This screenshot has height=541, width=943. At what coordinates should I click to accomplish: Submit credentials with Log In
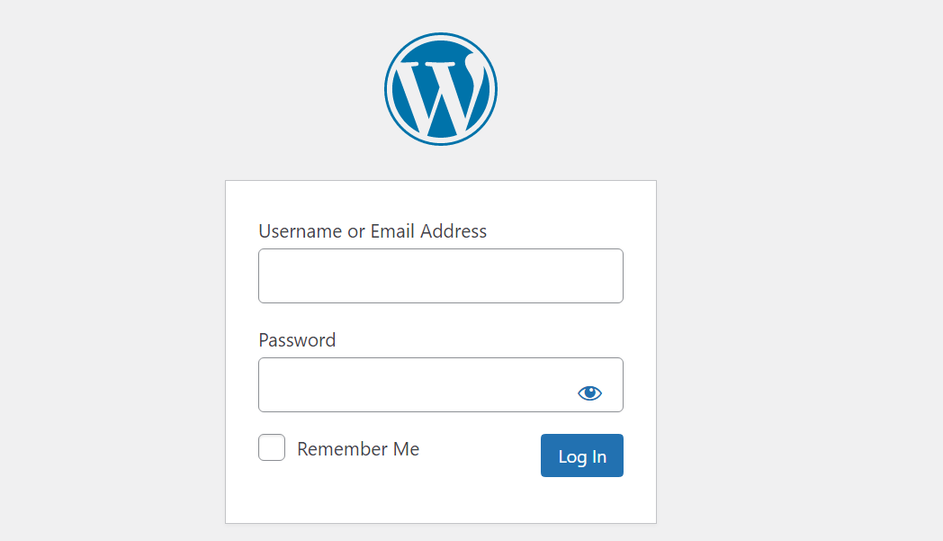[581, 455]
